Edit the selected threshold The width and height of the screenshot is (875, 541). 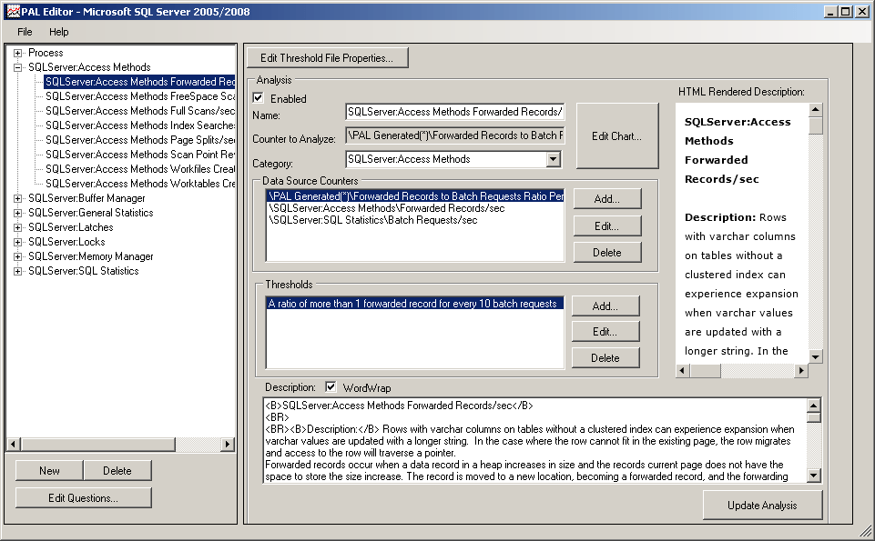(x=605, y=332)
